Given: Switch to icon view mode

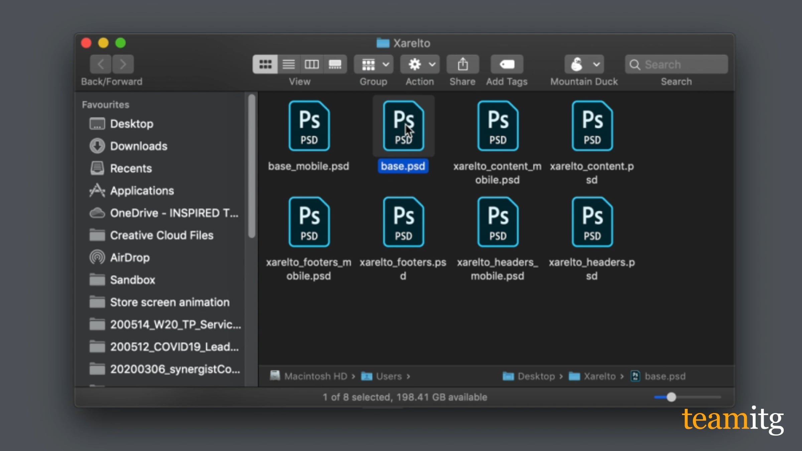Looking at the screenshot, I should [265, 64].
